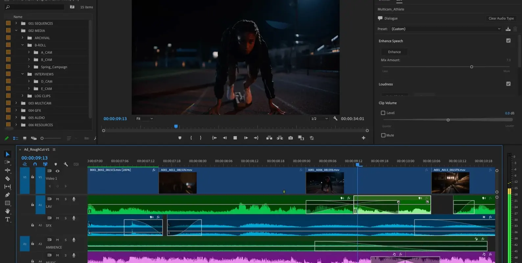522x263 pixels.
Task: Expand the A_CAM folder
Action: 29,52
